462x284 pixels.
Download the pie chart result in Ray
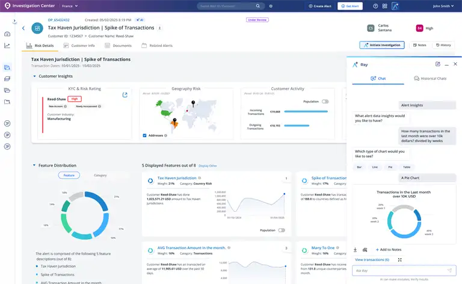click(355, 250)
